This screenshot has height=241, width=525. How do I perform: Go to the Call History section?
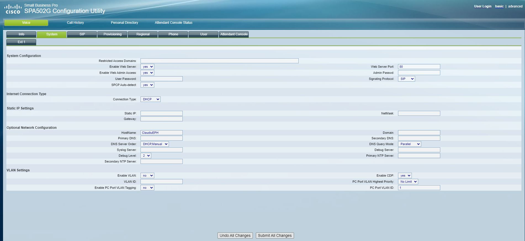tap(75, 23)
